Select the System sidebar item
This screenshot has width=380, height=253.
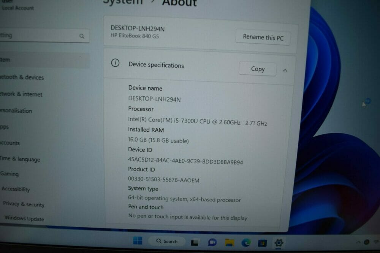coord(44,60)
